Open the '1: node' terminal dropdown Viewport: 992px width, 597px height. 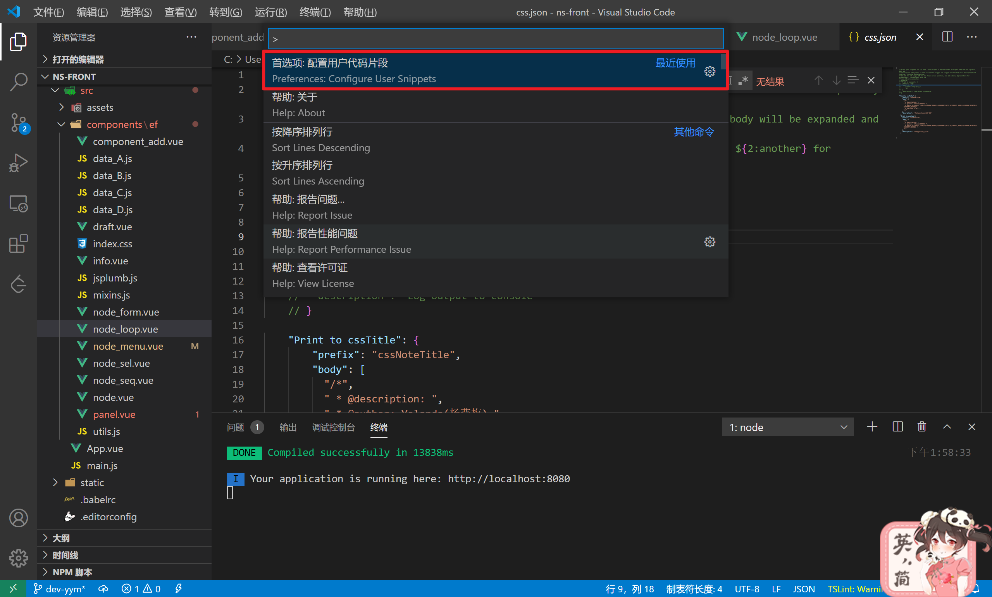tap(787, 427)
